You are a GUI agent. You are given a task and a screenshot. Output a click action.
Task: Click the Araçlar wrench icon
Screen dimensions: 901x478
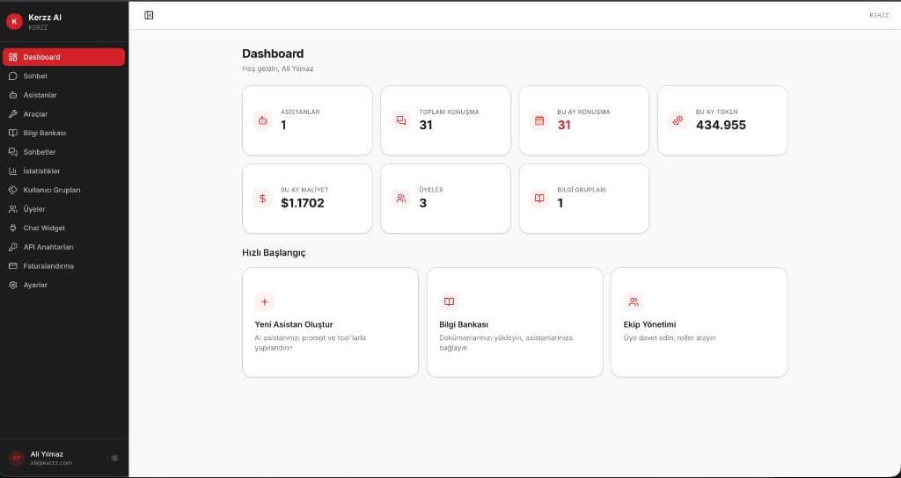coord(13,114)
